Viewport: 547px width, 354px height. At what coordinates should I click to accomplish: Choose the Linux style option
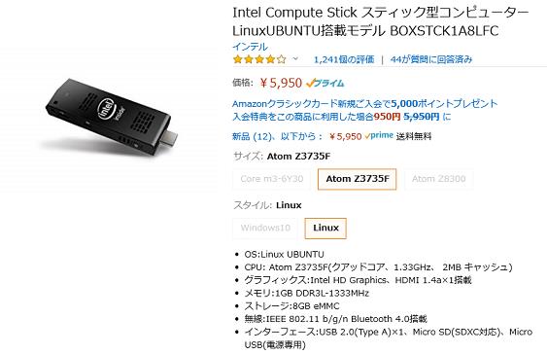(x=325, y=228)
